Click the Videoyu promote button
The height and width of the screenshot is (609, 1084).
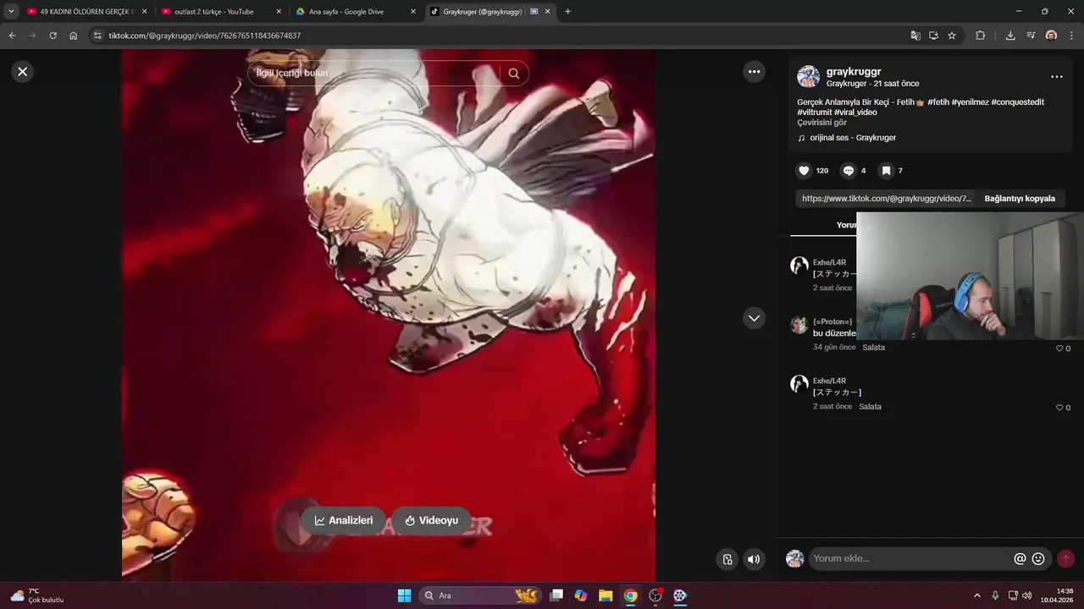pyautogui.click(x=431, y=520)
